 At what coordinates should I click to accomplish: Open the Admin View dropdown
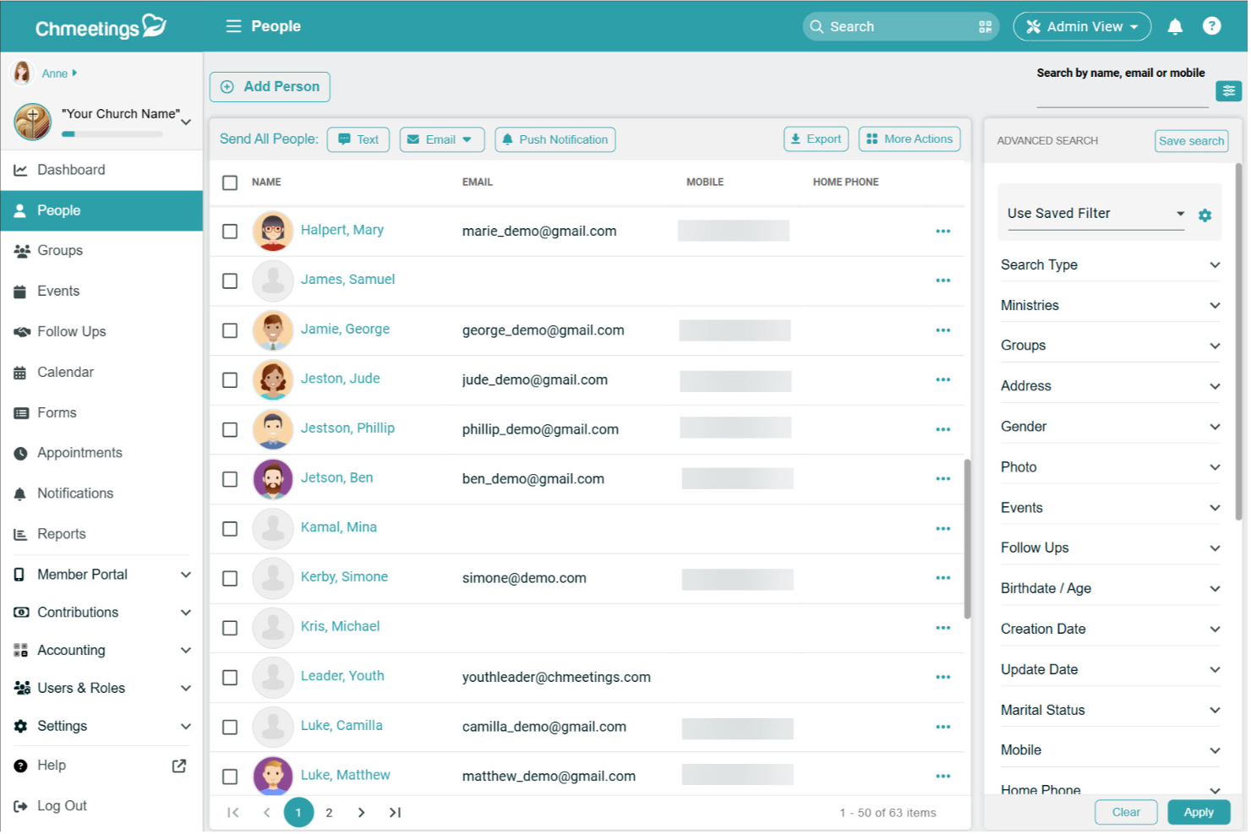pos(1082,26)
